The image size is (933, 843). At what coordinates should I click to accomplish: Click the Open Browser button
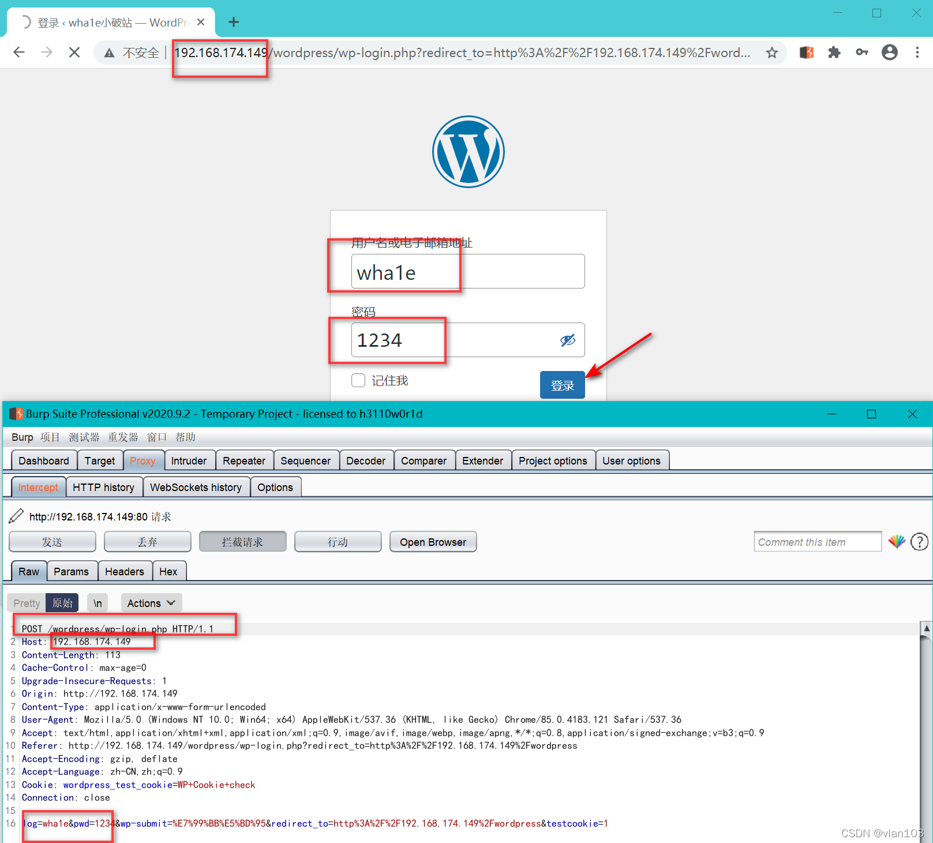(433, 542)
